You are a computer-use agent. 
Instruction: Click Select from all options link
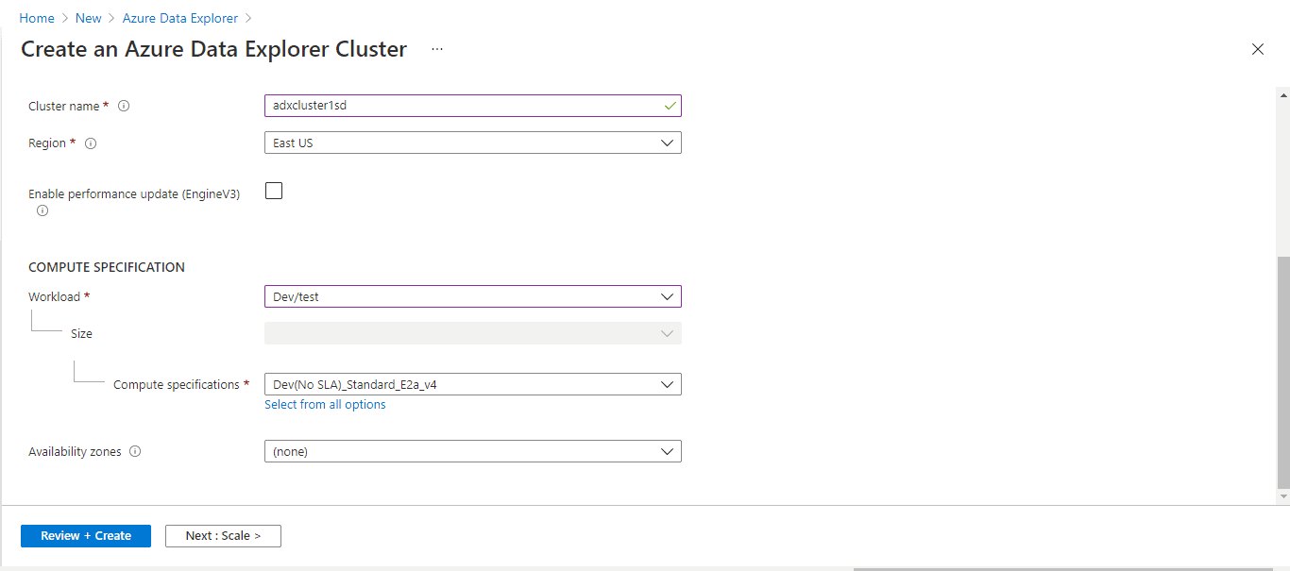[325, 404]
